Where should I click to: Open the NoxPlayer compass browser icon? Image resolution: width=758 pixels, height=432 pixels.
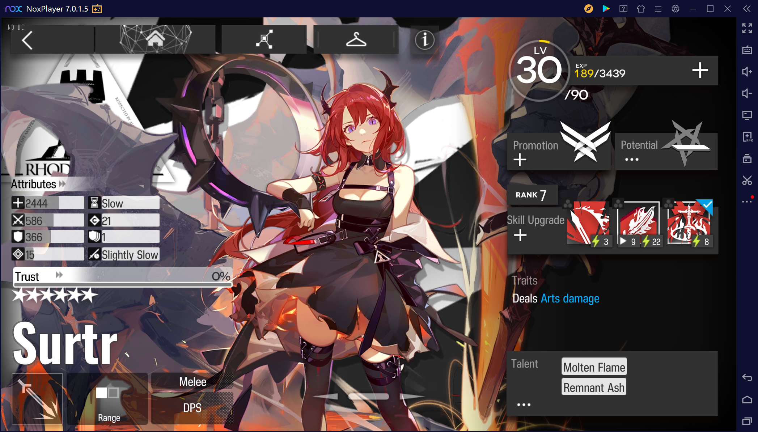tap(589, 9)
